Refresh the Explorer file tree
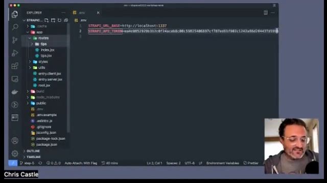This screenshot has height=183, width=327. (59, 20)
